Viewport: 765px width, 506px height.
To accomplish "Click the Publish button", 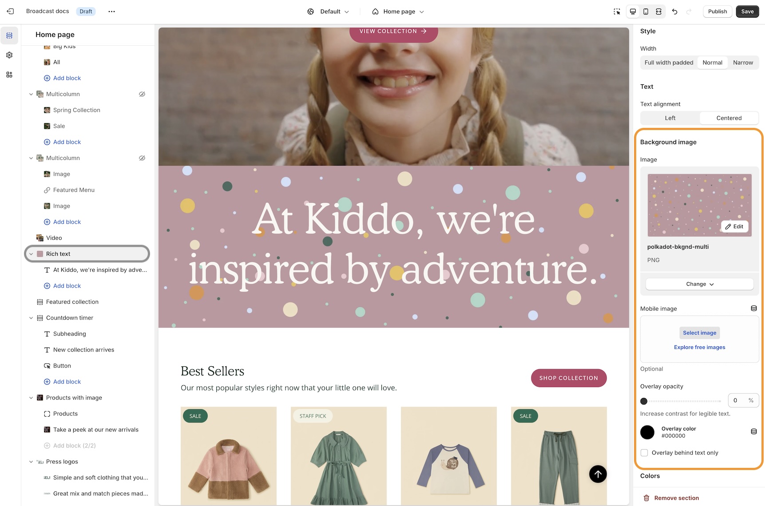I will click(x=717, y=12).
